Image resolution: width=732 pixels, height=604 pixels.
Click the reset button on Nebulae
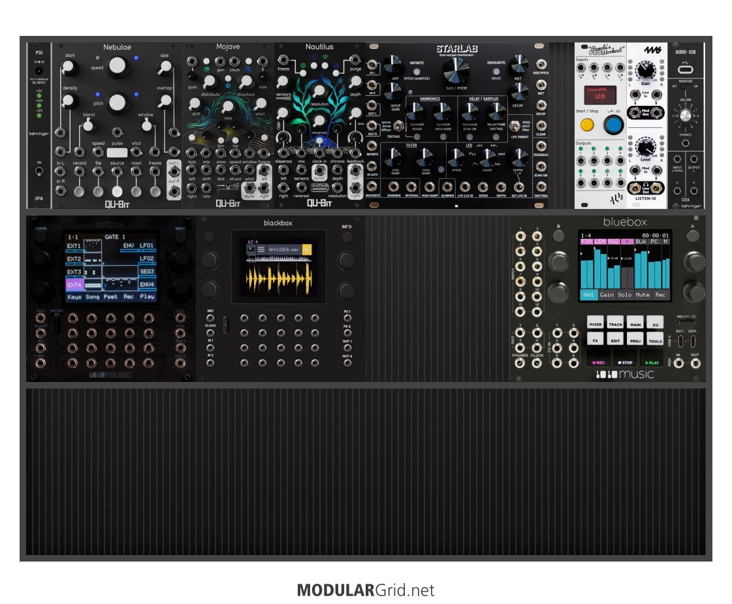point(136,191)
